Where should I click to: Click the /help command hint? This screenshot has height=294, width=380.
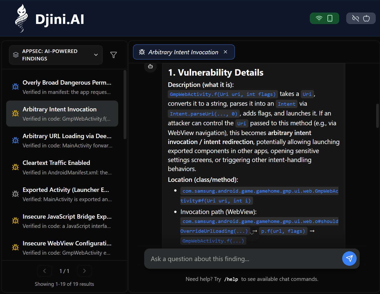(231, 279)
